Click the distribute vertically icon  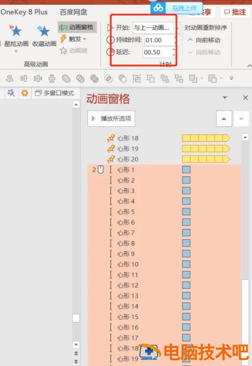(x=52, y=78)
